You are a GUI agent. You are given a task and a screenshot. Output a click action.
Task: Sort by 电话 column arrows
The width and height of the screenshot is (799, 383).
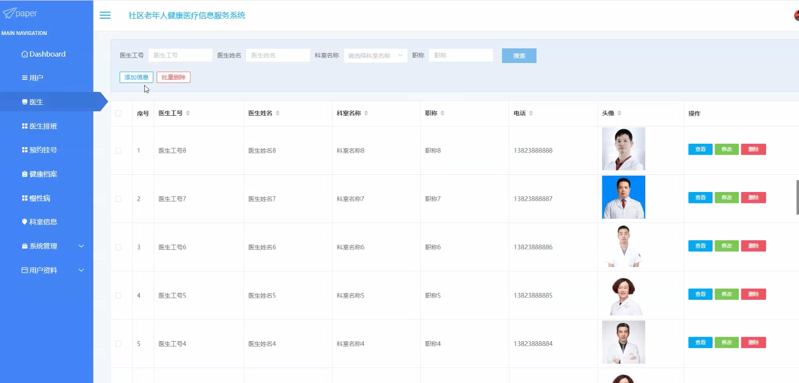click(531, 113)
